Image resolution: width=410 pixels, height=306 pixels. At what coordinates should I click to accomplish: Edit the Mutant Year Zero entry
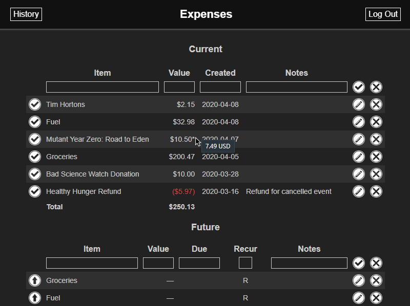[359, 139]
